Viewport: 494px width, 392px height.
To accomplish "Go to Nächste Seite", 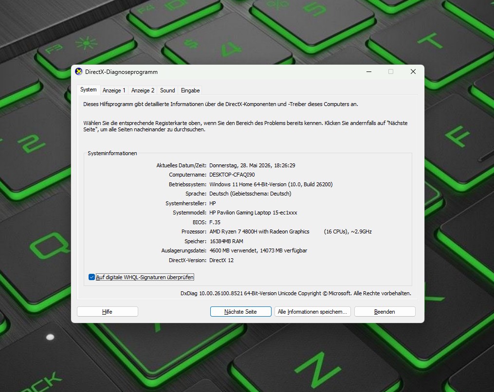I will [x=241, y=312].
